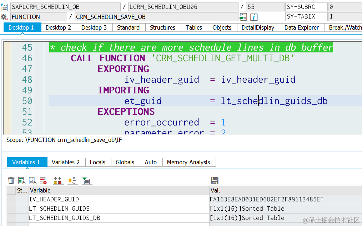The height and width of the screenshot is (226, 362).
Task: Click the St... column header
Action: 22,190
